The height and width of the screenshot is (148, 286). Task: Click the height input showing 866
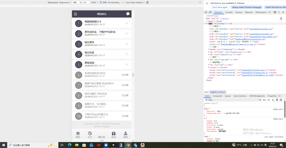pos(86,2)
